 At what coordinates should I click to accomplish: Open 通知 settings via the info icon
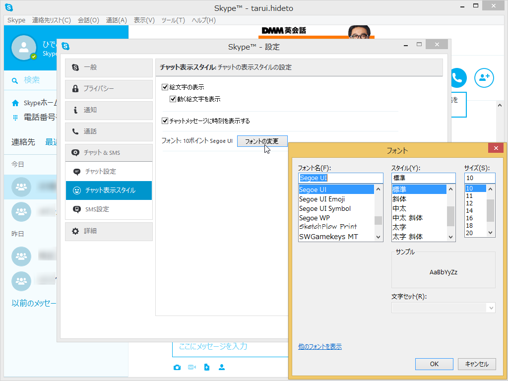tap(75, 110)
